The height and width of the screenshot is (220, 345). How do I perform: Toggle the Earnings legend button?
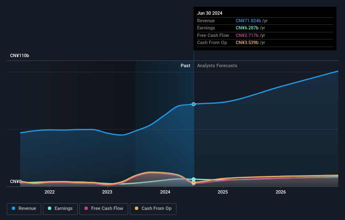tap(60, 209)
